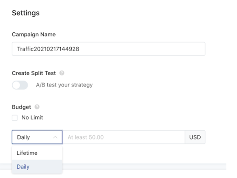Close the Daily budget type dropdown box

(x=37, y=137)
